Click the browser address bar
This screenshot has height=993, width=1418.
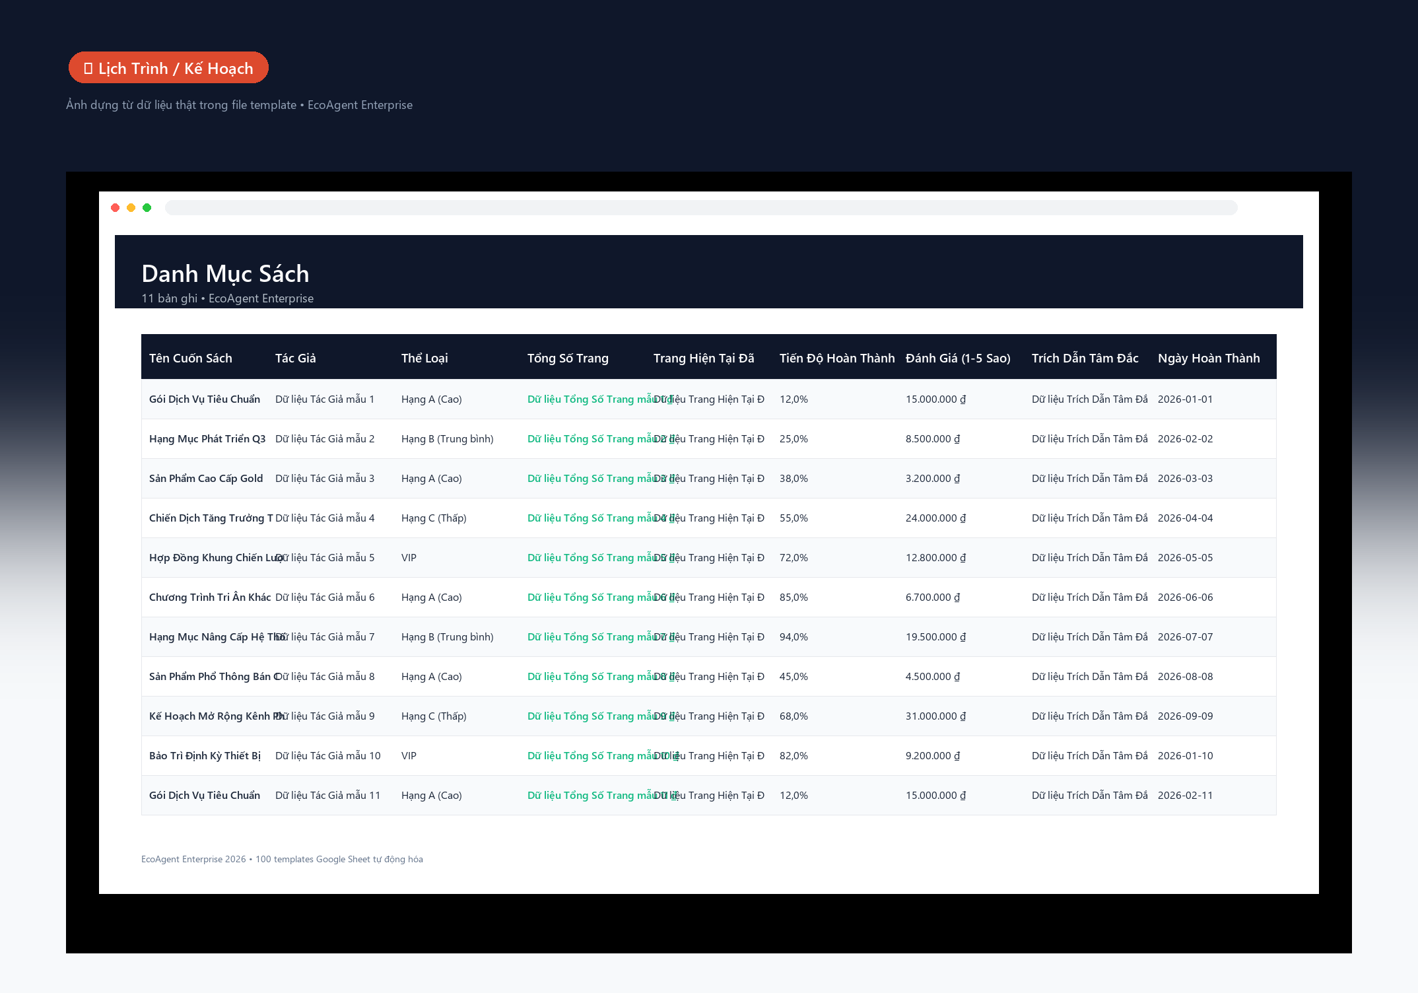701,208
